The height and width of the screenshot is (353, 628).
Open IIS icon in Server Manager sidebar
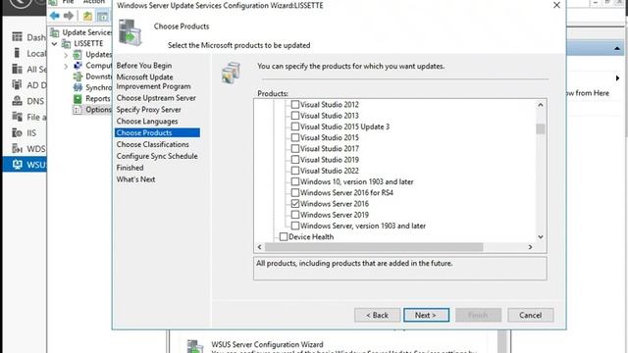(17, 133)
